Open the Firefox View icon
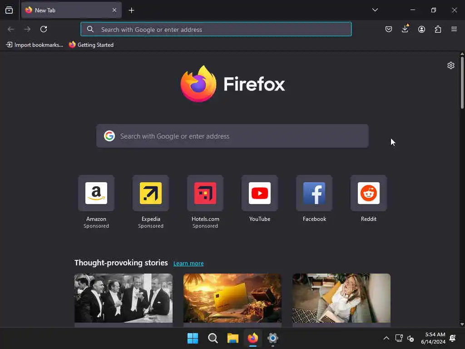The width and height of the screenshot is (465, 349). click(x=9, y=10)
